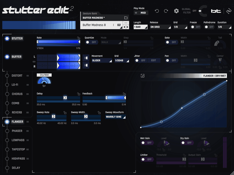Select the Comb effect module
The width and height of the screenshot is (234, 175).
15,103
